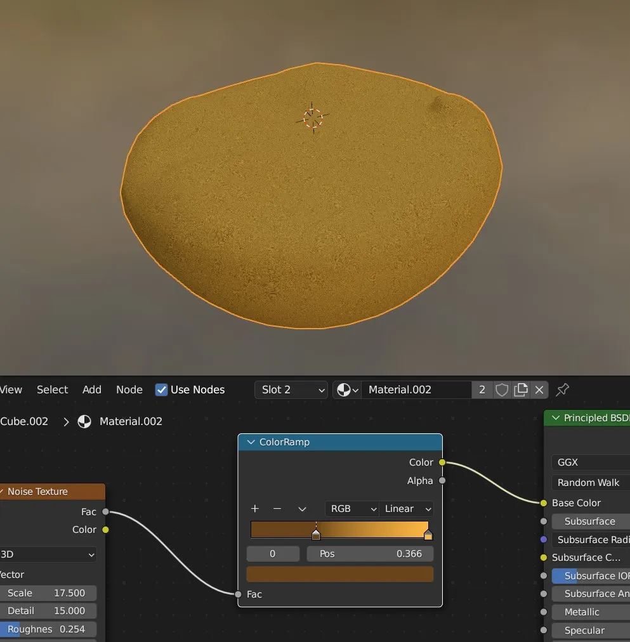Click the Scale 17.500 field
Screen dimensions: 630x642
[x=48, y=593]
